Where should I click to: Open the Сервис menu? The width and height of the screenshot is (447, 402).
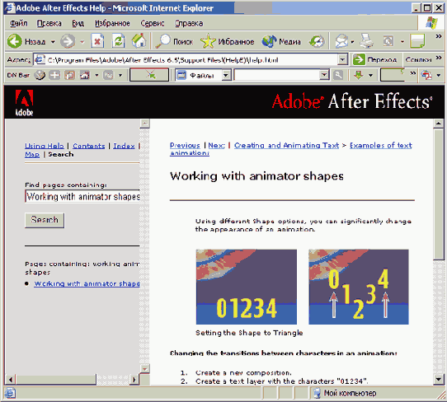[x=153, y=23]
